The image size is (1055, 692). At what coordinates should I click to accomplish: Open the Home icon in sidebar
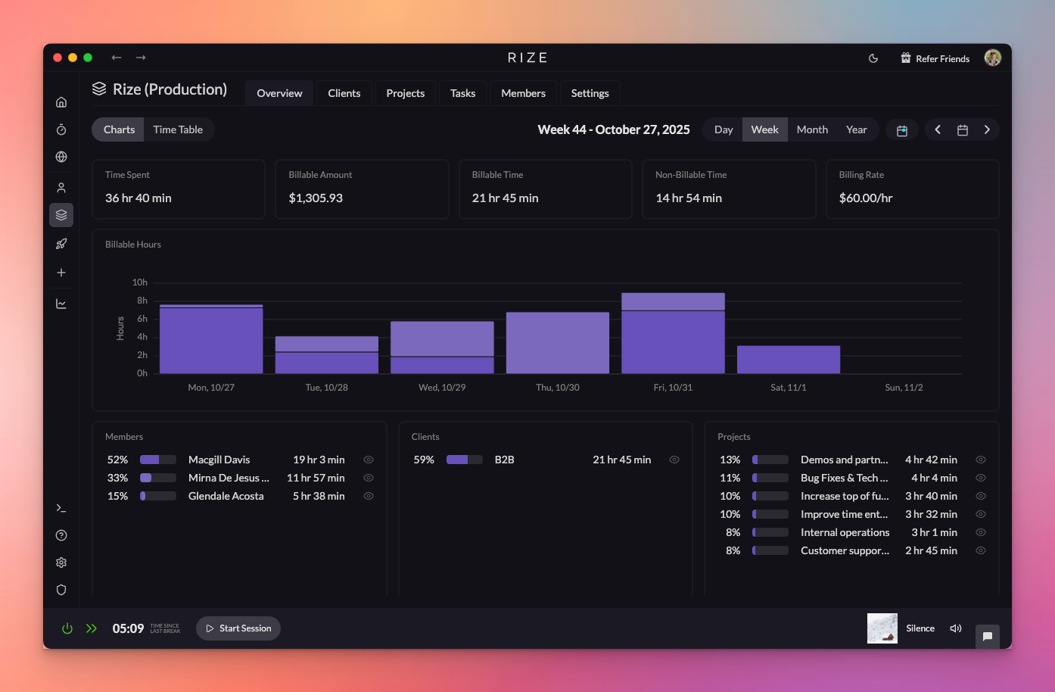pos(61,102)
